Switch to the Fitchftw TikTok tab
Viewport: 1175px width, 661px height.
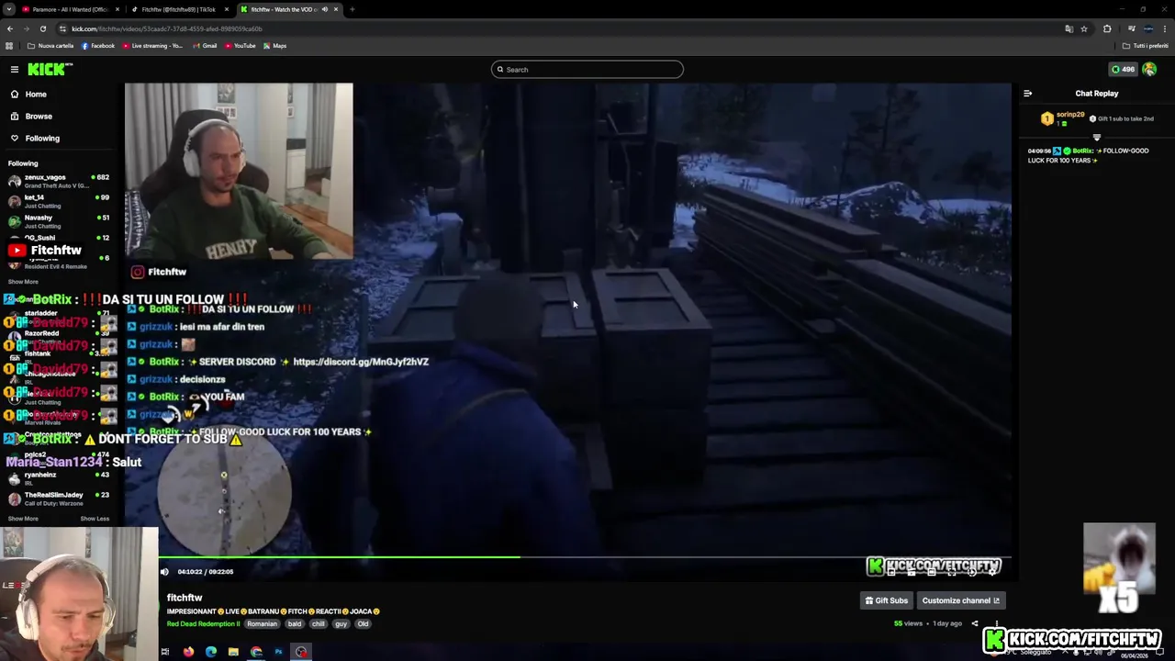coord(179,9)
